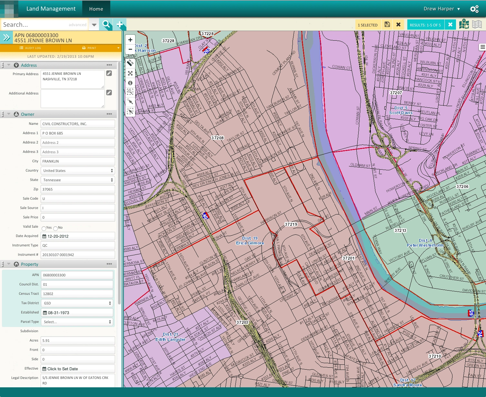Open the Property section options ellipsis
This screenshot has height=397, width=486.
[x=109, y=264]
